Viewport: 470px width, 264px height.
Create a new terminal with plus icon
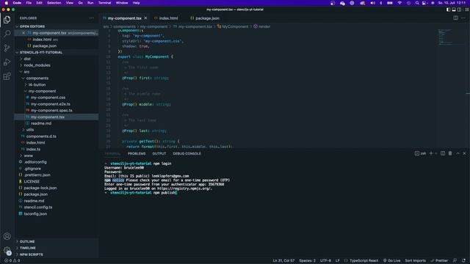click(431, 153)
